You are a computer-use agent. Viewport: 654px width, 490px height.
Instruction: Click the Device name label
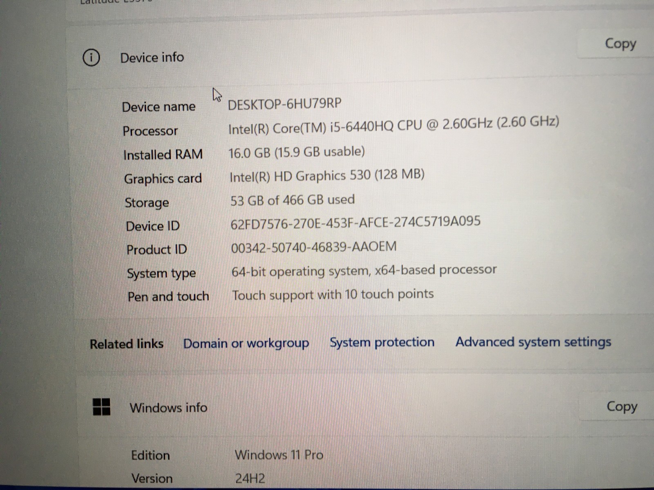click(x=159, y=107)
